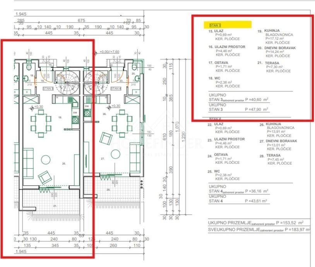Screen dimensions: 315x267
Task: Select the STAN 4 label on floor plan
Action: click(116, 89)
